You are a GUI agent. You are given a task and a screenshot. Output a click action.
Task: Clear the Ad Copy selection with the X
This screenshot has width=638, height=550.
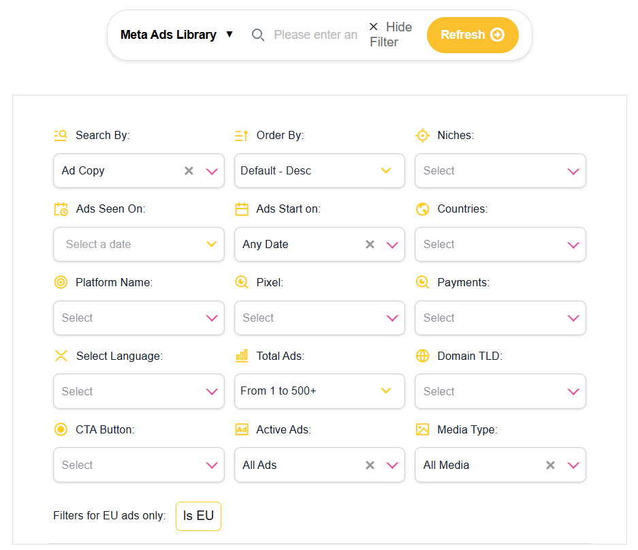point(189,170)
